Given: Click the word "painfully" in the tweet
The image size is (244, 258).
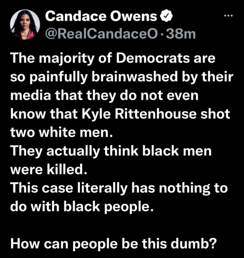Looking at the screenshot, I should click(x=59, y=77).
